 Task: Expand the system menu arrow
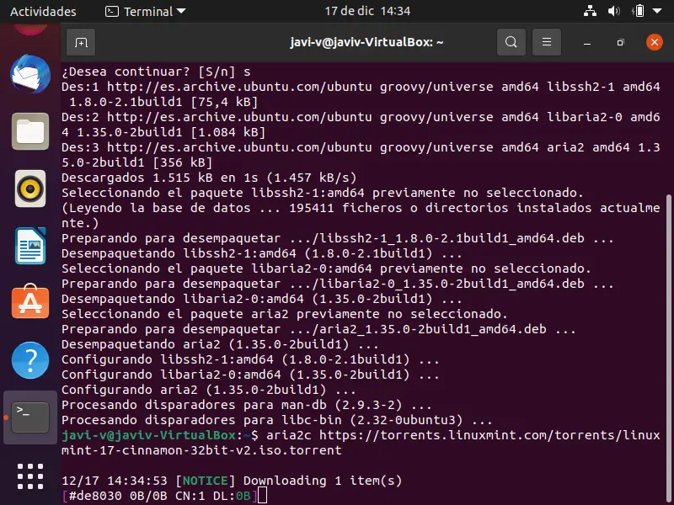point(657,11)
